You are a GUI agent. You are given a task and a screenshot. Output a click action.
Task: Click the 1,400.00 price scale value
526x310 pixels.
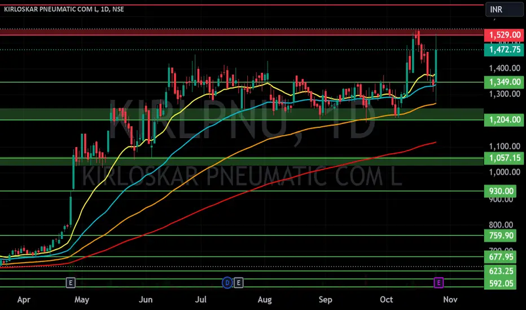[x=505, y=68]
